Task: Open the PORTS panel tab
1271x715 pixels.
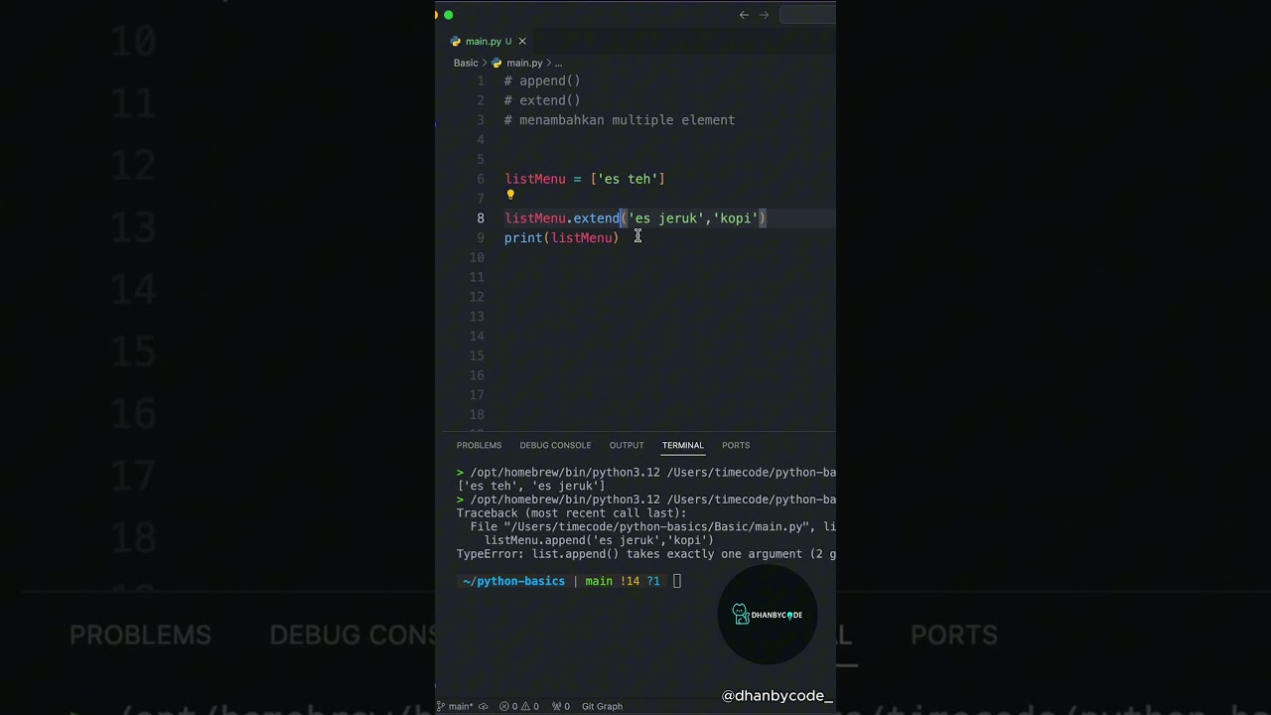Action: pos(736,445)
